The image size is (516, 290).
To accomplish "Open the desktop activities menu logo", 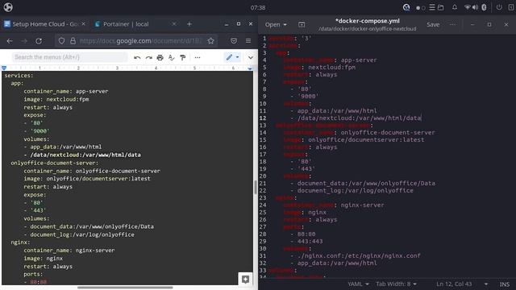I will (8, 7).
